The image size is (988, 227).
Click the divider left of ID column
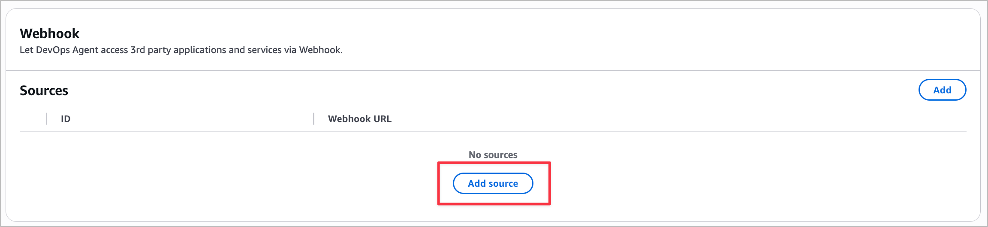[x=46, y=119]
